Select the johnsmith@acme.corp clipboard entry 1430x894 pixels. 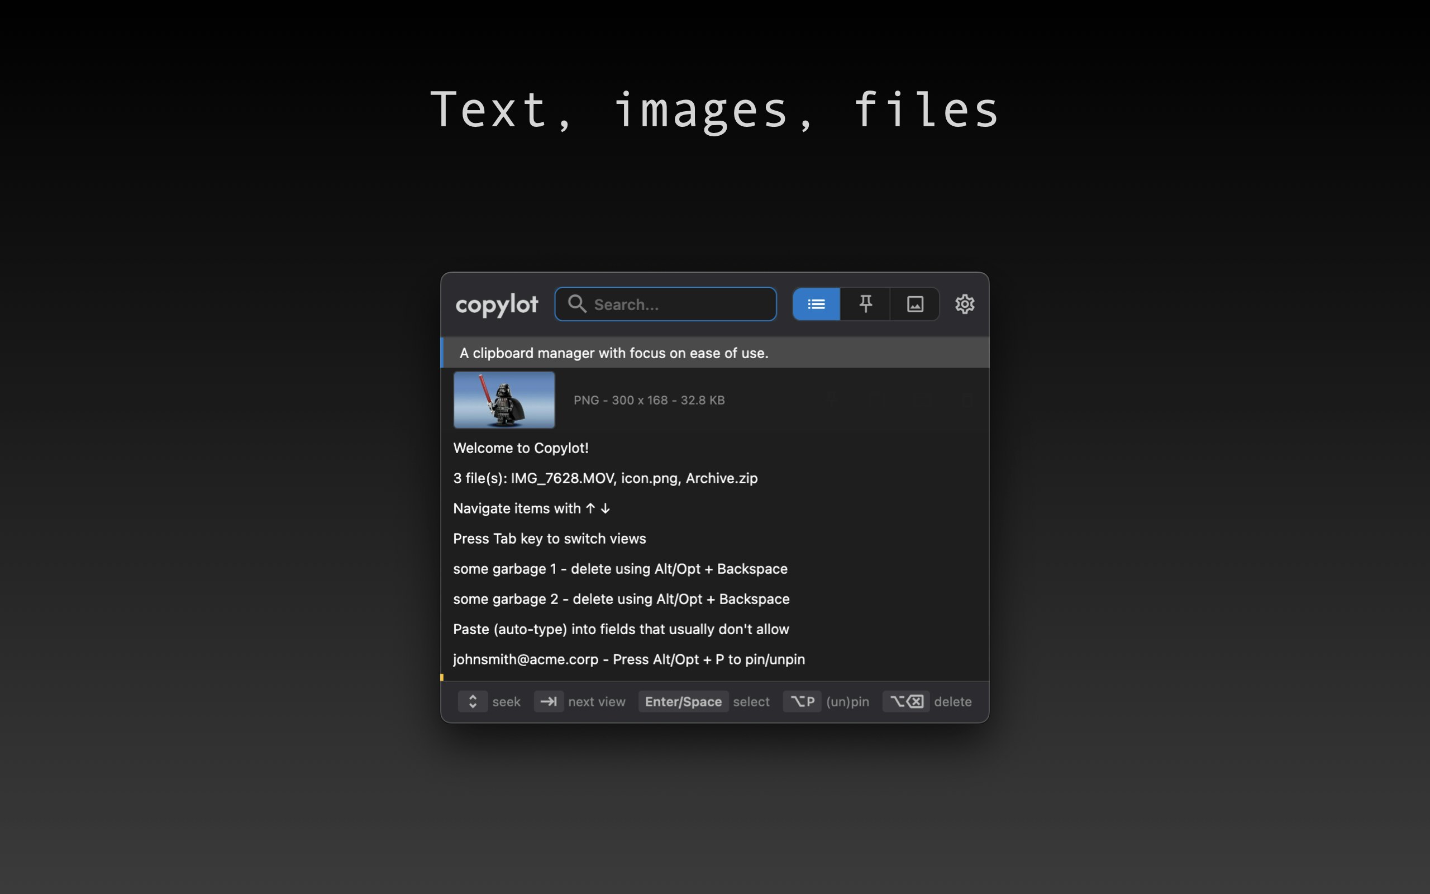click(629, 659)
